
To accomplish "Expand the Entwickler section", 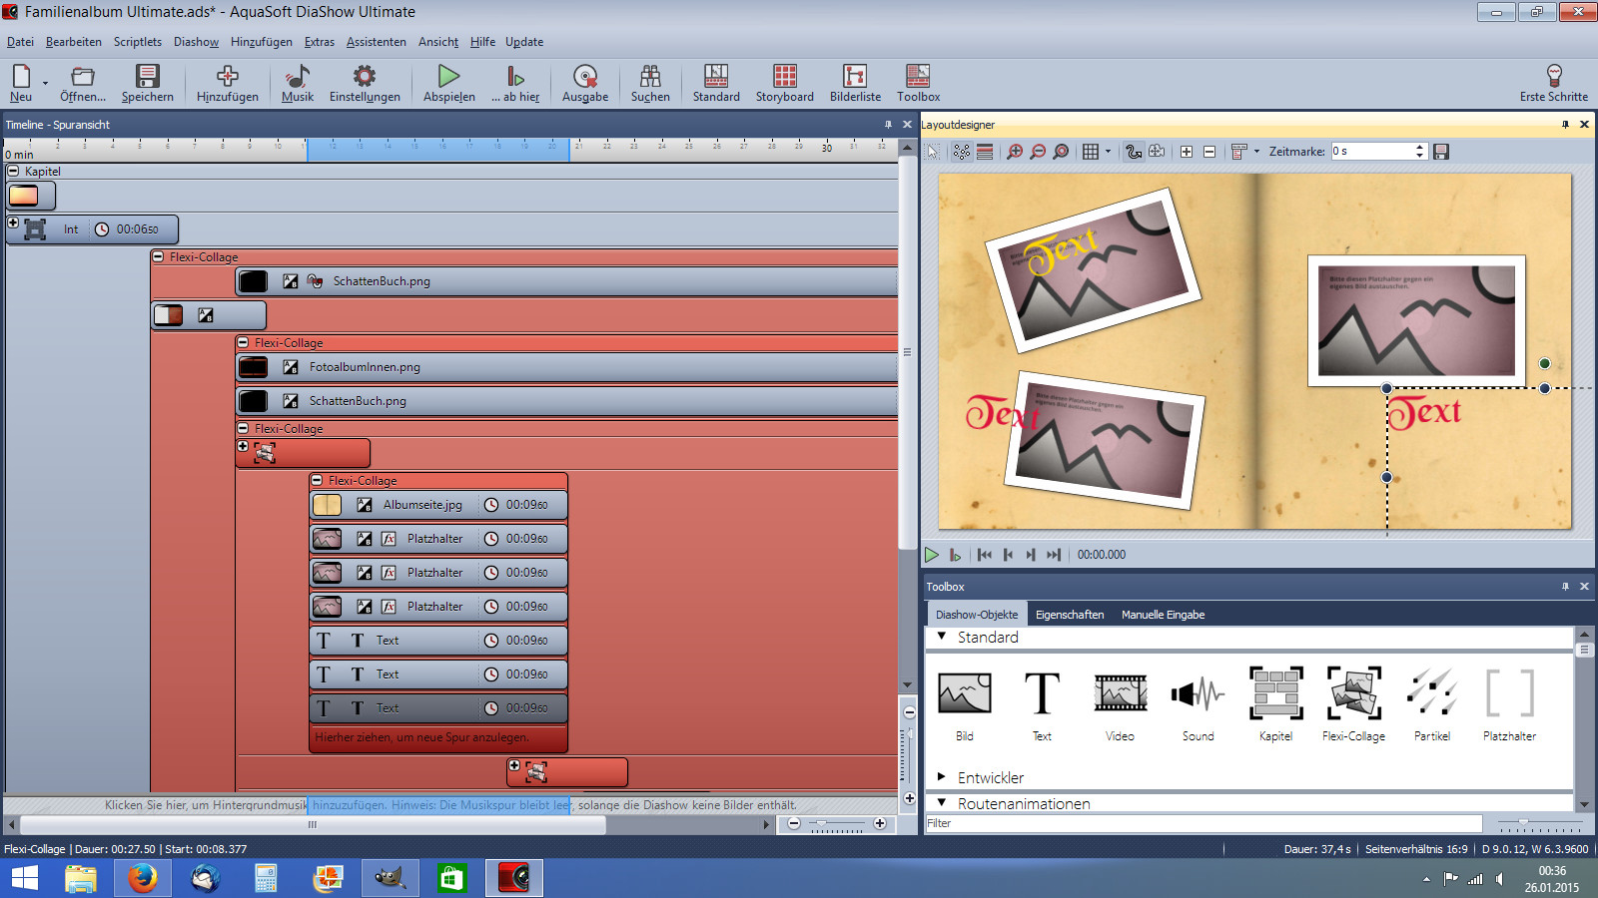I will 942,776.
